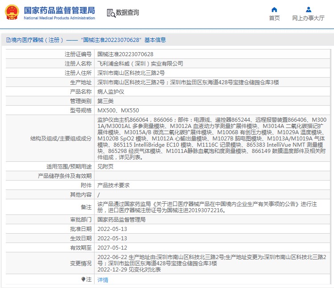Click the 国家药品监督管理局 title text
This screenshot has height=288, width=334.
click(59, 10)
